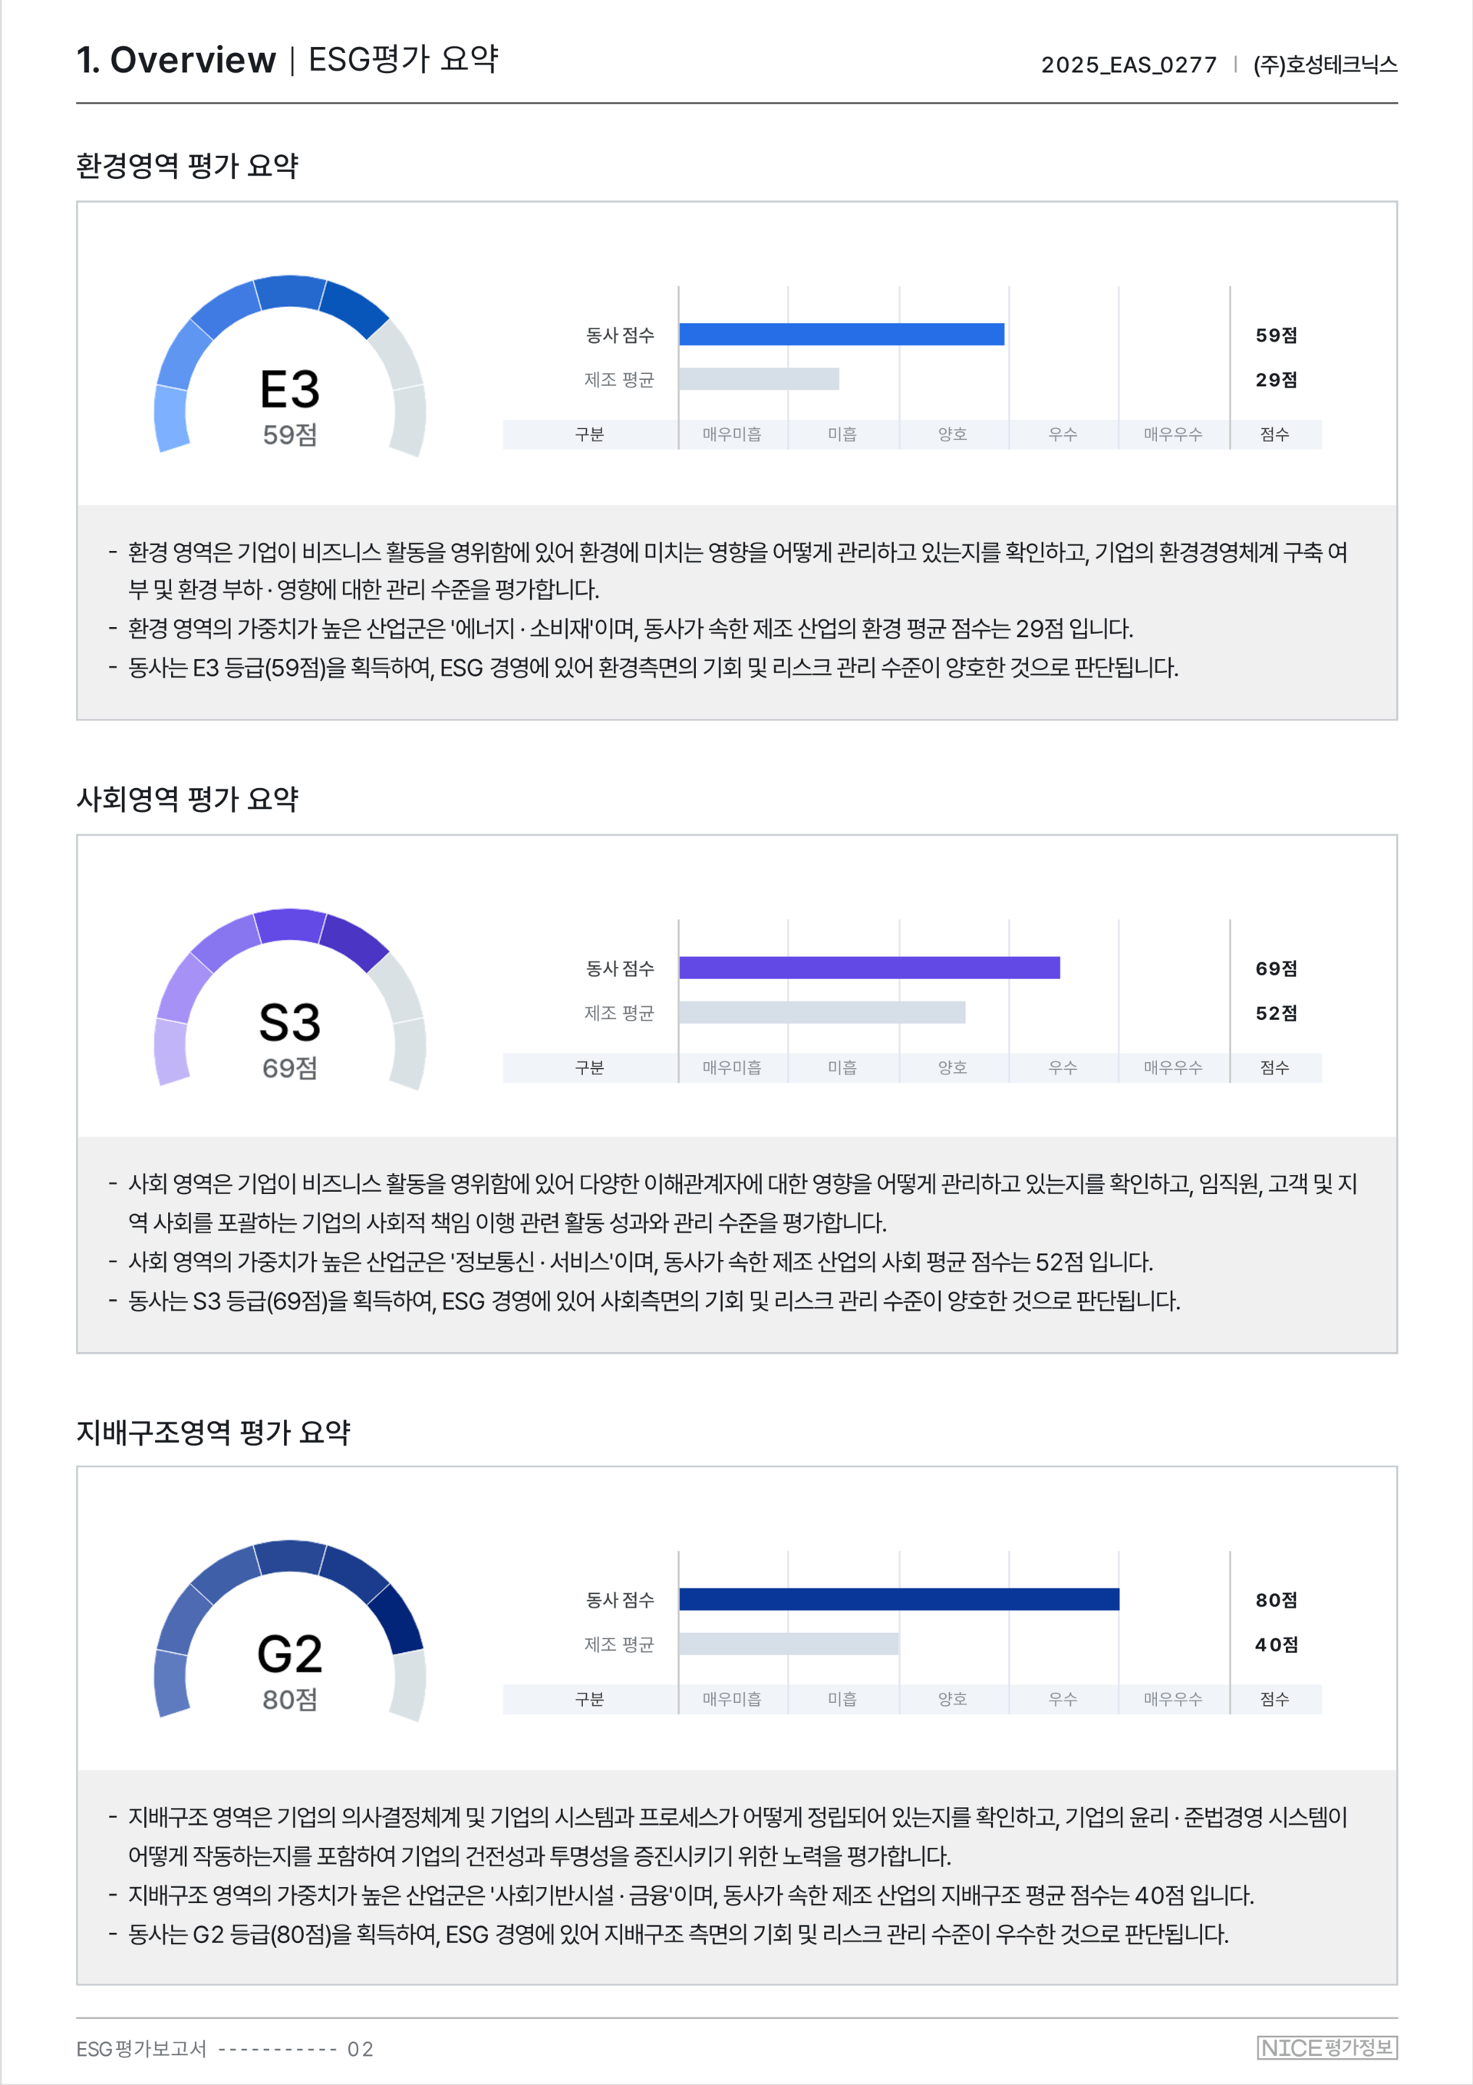Click the G2 governance grade gauge
1473x2085 pixels.
click(290, 1632)
